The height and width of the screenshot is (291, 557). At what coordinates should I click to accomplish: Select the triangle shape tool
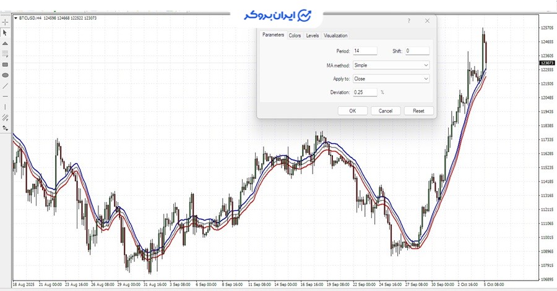tap(5, 44)
